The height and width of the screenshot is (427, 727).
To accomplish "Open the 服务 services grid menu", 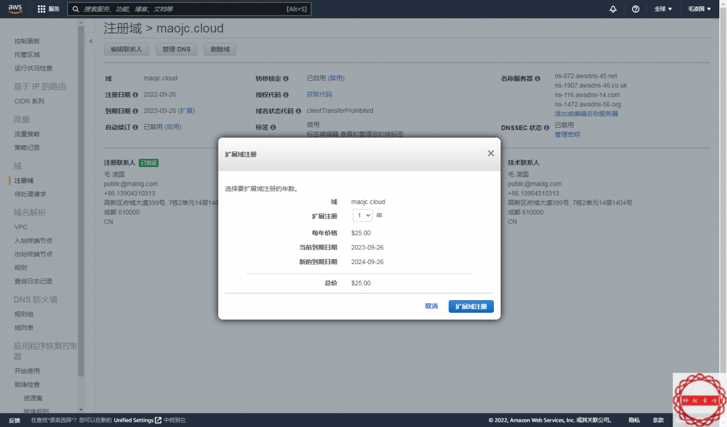I will pos(48,9).
